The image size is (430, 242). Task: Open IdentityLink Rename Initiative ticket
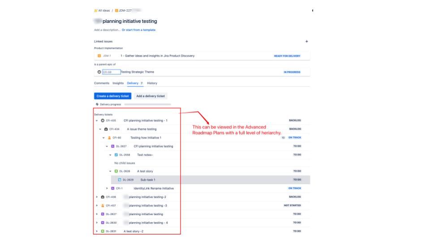(x=154, y=189)
